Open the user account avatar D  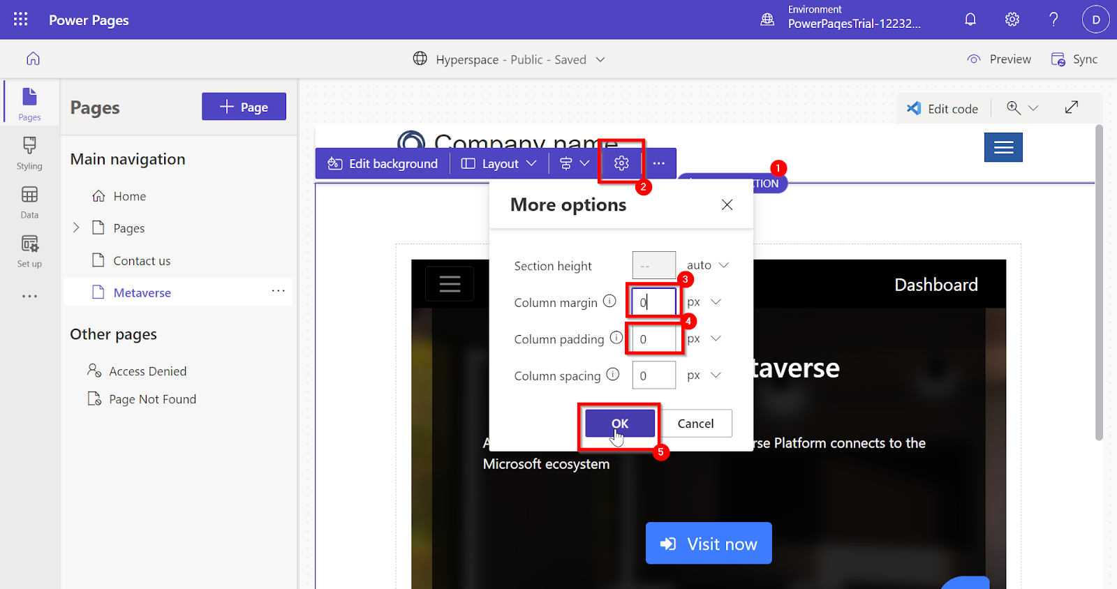click(1095, 20)
